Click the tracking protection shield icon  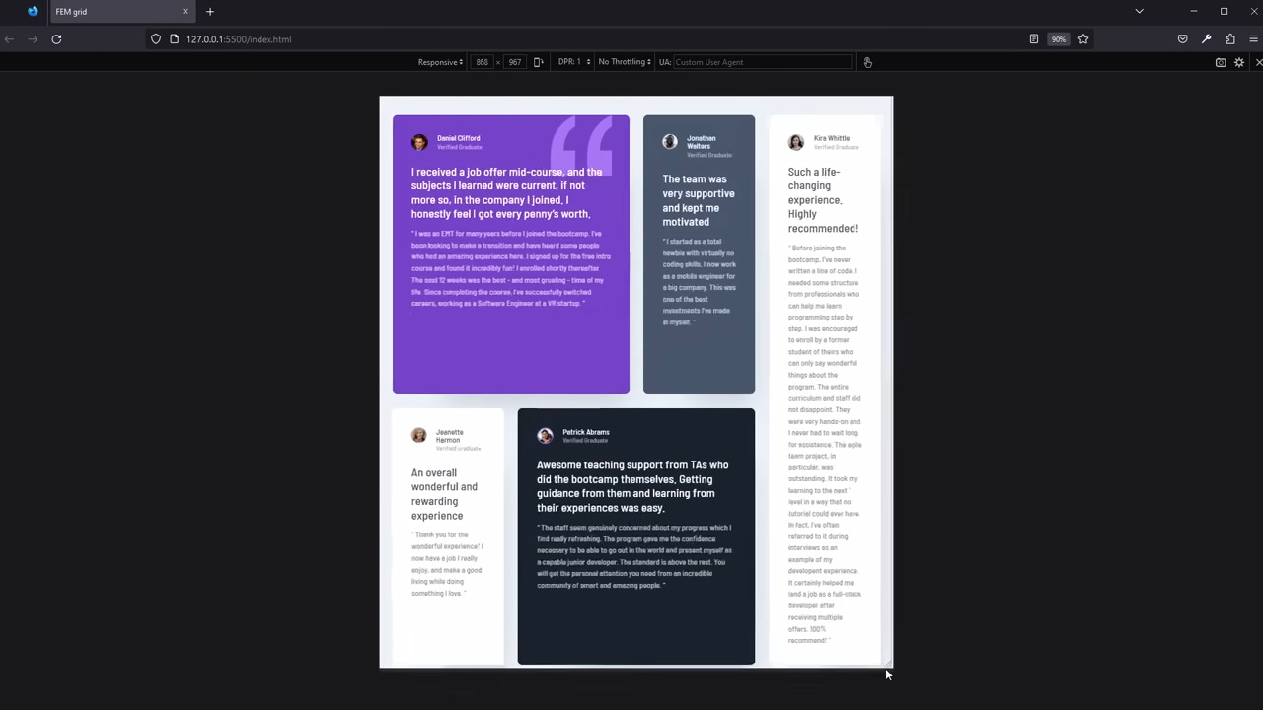point(156,39)
